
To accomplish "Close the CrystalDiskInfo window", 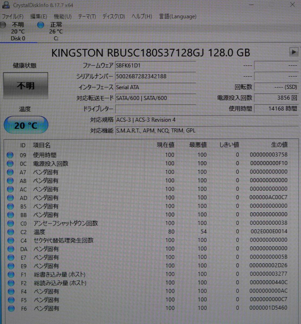I will [x=292, y=5].
